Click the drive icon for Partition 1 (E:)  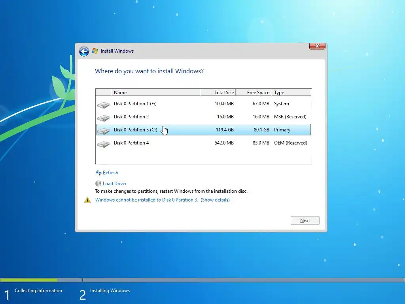[x=103, y=104]
